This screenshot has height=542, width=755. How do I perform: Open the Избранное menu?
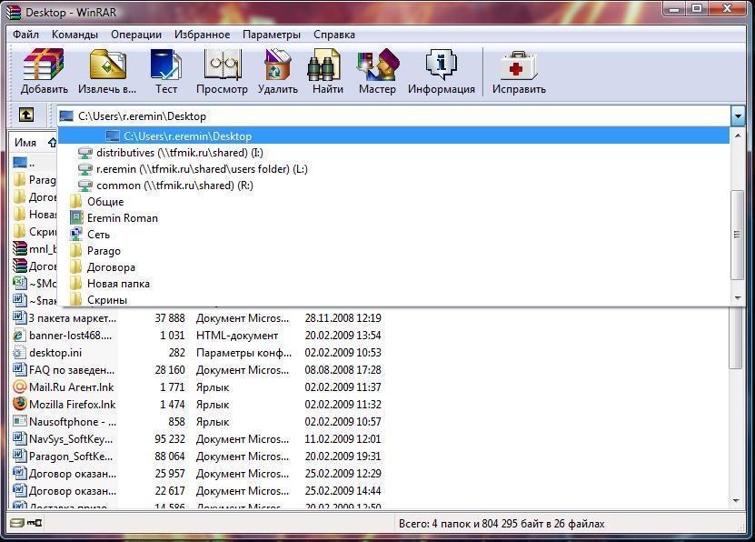click(203, 35)
